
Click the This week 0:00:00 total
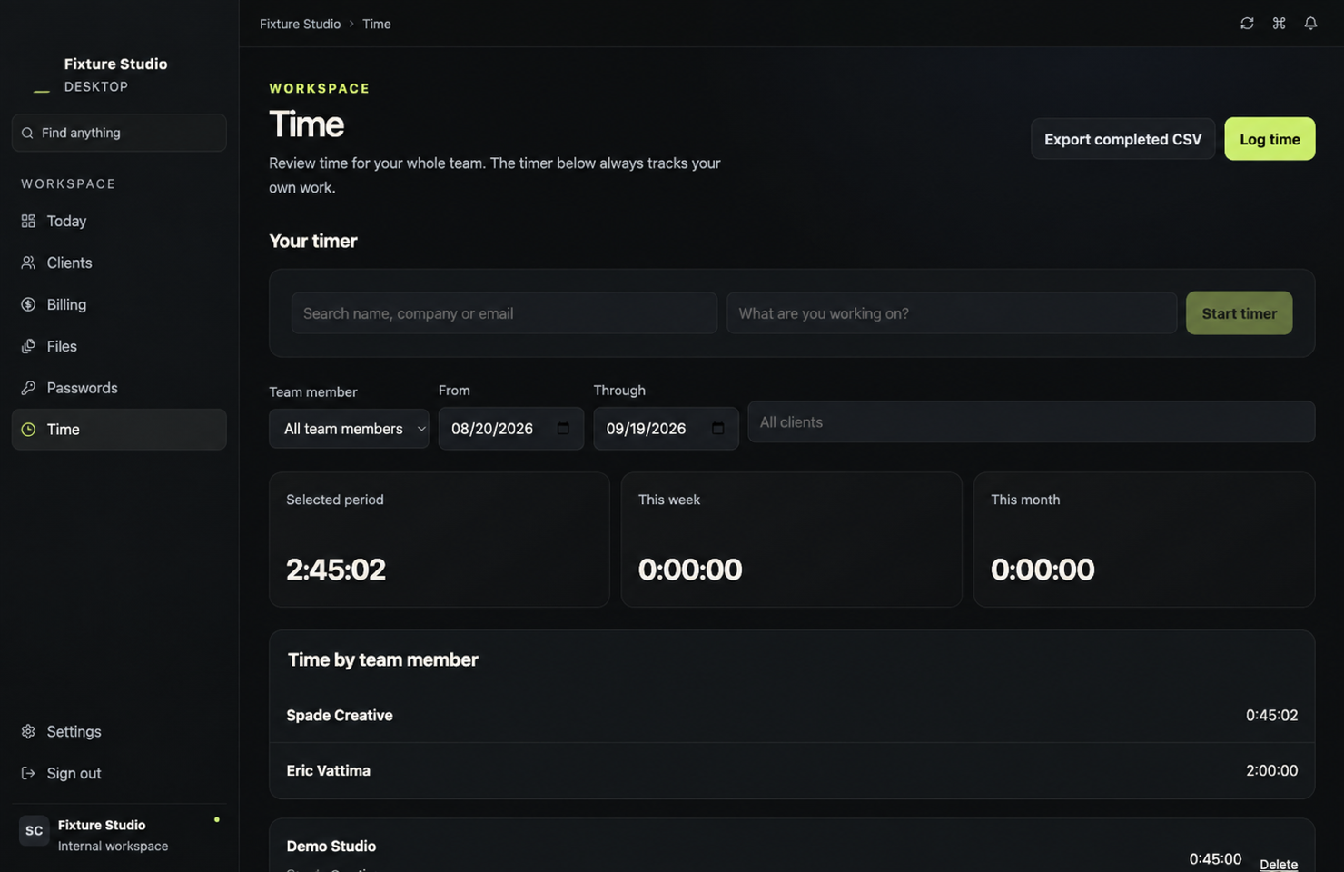[x=690, y=570]
